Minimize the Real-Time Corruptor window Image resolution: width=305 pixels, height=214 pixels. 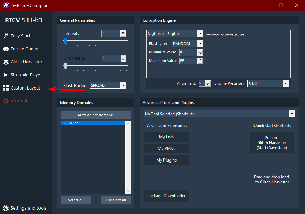[266, 5]
